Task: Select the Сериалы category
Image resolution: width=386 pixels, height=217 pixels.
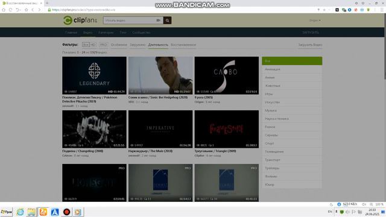Action: click(292, 135)
